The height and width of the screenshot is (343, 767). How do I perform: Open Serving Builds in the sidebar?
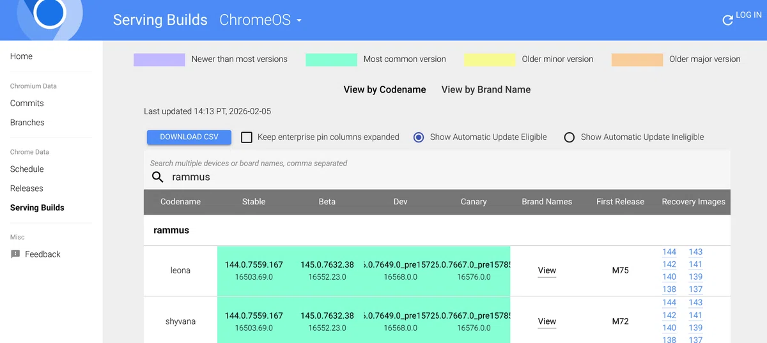tap(37, 208)
